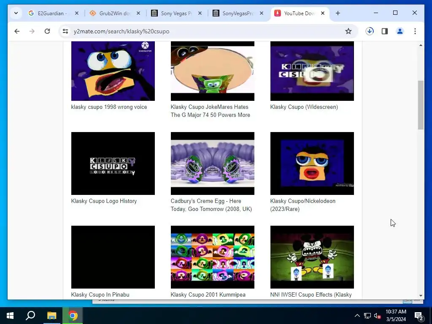Switch to the first Sony Vegas tab
Viewport: 432px width, 324px height.
click(x=176, y=13)
